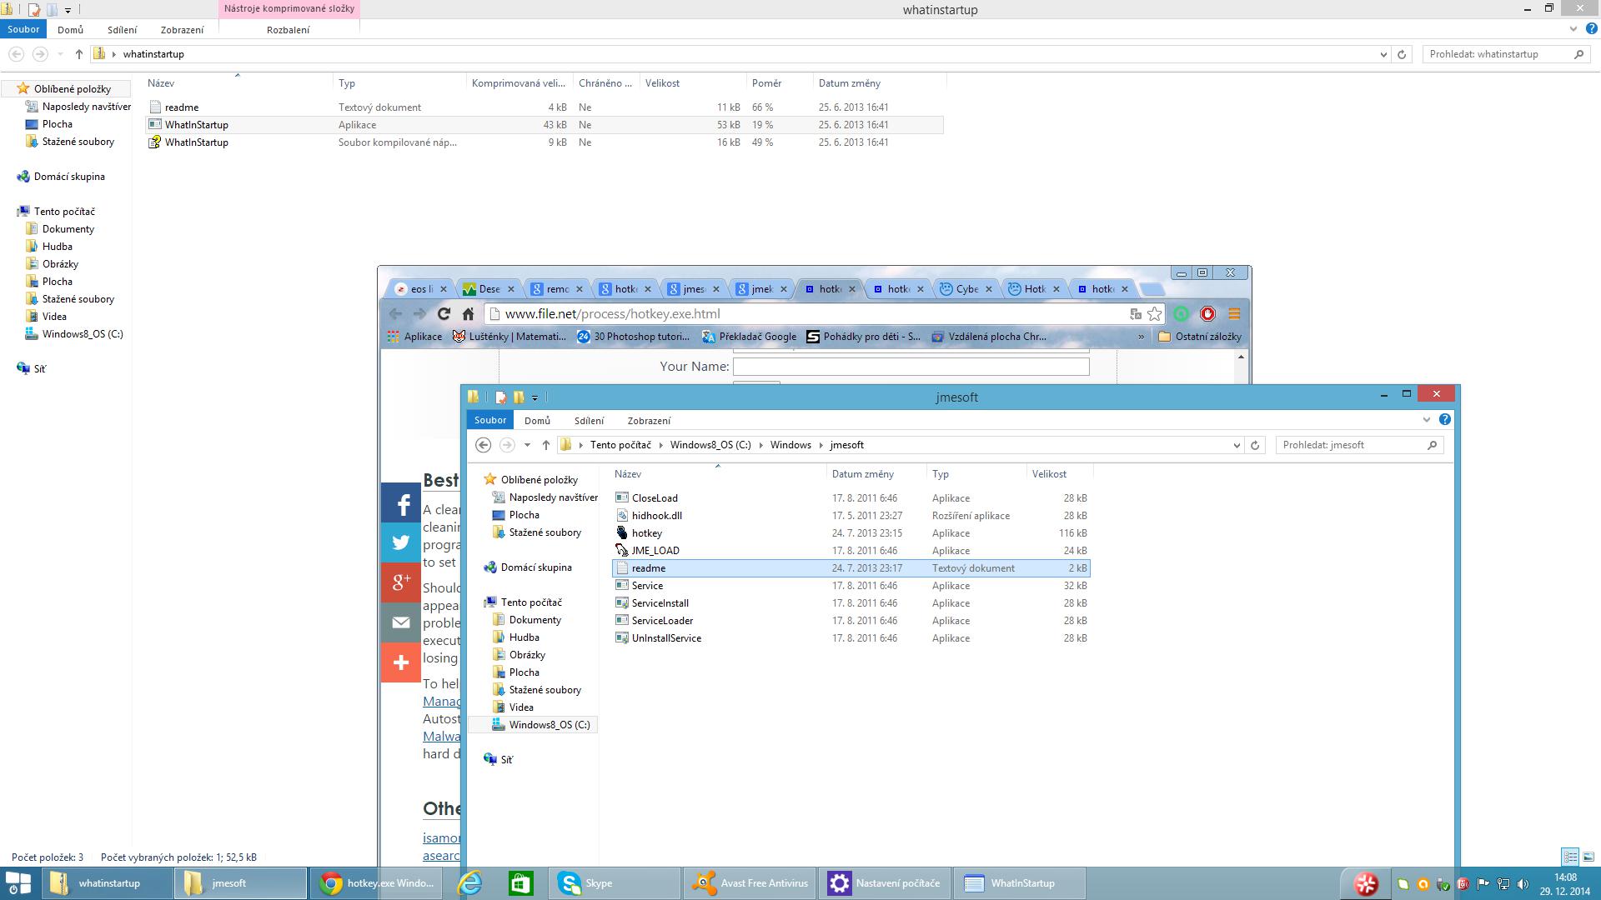This screenshot has height=900, width=1601.
Task: Select hotkey application file in jmesoft
Action: click(646, 533)
